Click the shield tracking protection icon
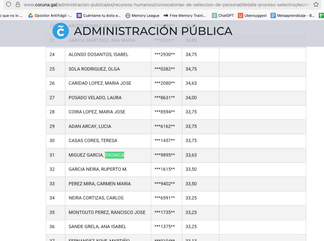This screenshot has height=241, width=324. [9, 4]
